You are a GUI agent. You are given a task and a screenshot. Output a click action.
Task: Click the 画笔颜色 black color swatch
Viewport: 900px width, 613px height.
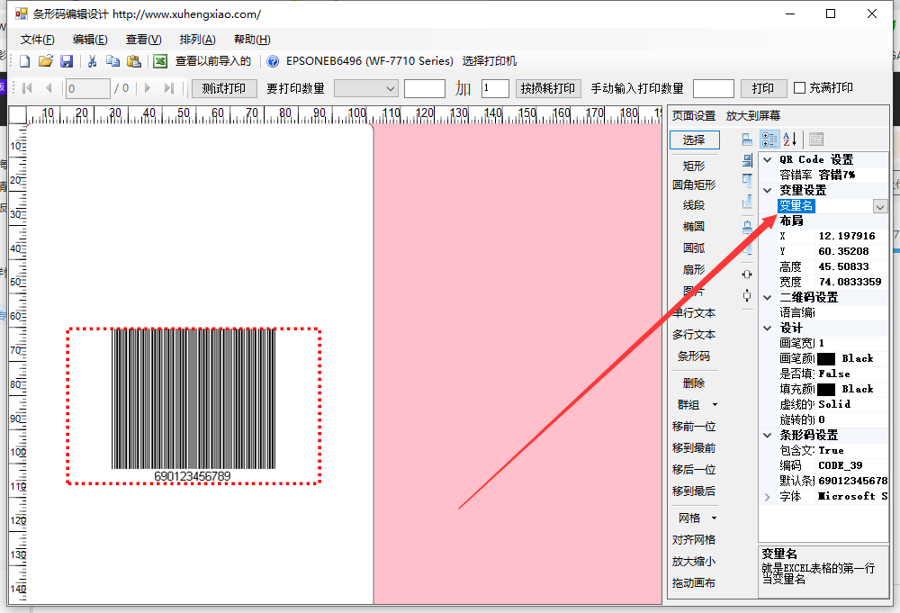pos(826,358)
